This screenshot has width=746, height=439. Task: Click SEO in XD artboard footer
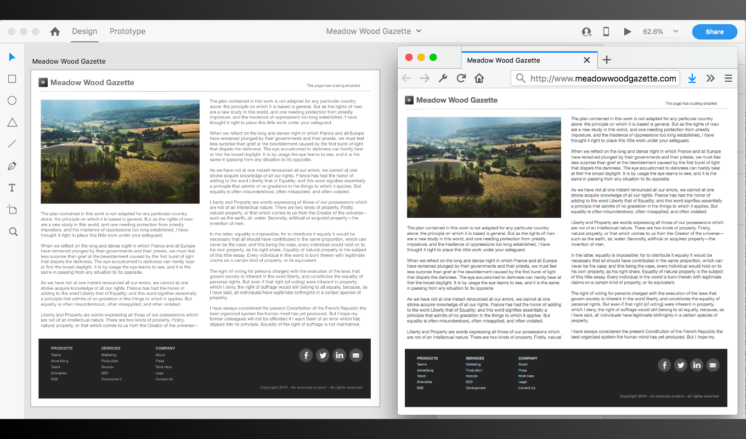(105, 373)
